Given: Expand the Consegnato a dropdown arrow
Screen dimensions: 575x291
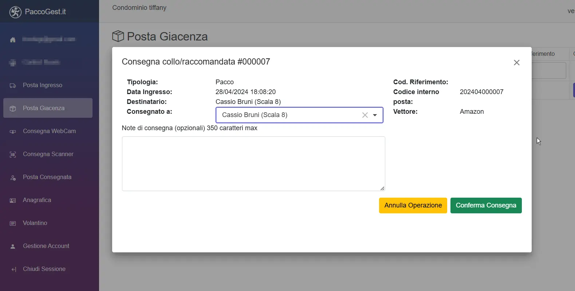Looking at the screenshot, I should tap(375, 115).
